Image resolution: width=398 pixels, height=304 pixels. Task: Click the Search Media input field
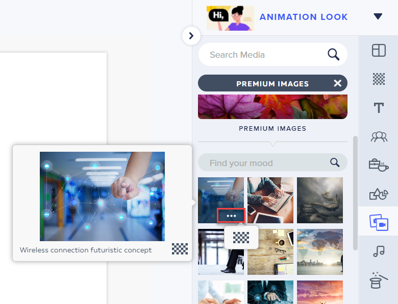(x=265, y=55)
